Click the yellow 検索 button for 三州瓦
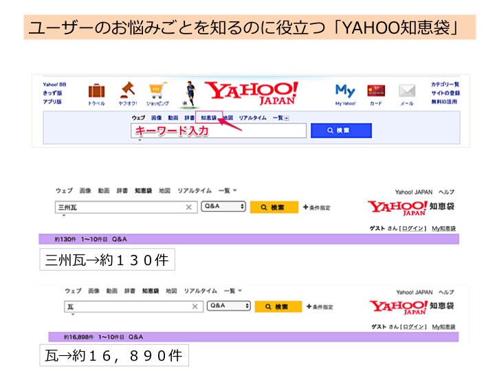 tap(274, 207)
